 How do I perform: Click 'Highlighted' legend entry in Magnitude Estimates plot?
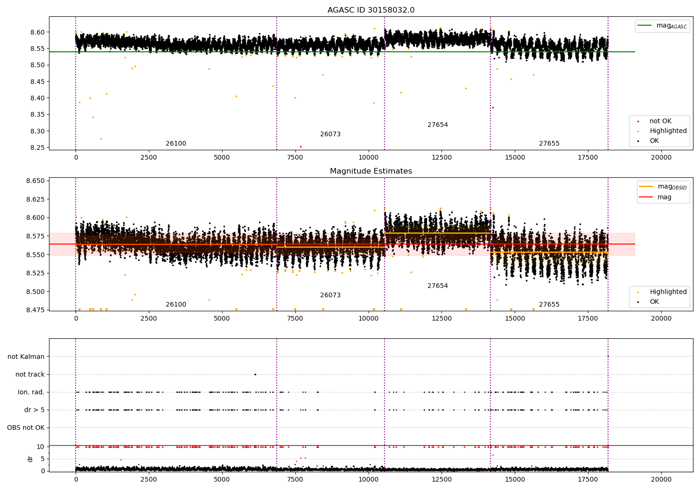(x=668, y=292)
